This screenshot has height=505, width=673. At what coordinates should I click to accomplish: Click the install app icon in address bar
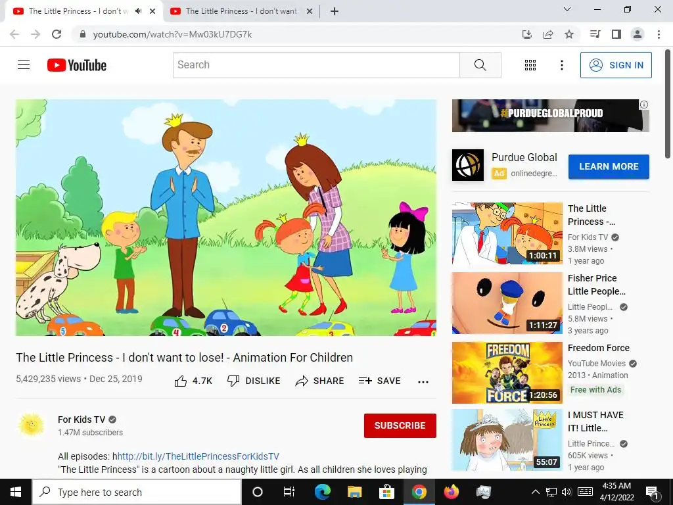(527, 34)
